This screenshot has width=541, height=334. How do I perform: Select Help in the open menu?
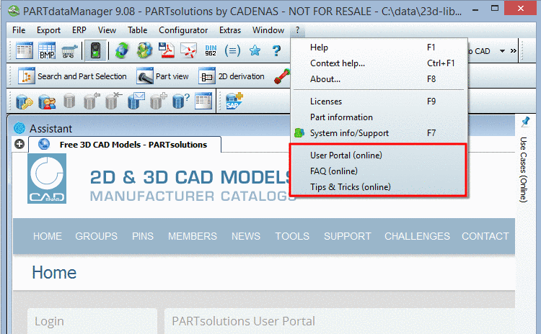click(379, 48)
